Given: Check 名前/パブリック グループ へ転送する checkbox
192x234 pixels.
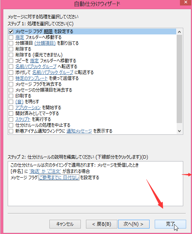Looking at the screenshot, I should [11, 66].
